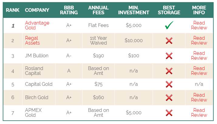Read Review for Advantage Gold
The height and width of the screenshot is (124, 217).
[x=199, y=25]
